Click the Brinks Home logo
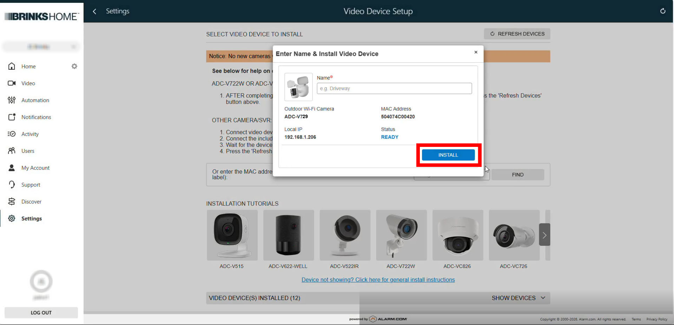 click(x=42, y=16)
